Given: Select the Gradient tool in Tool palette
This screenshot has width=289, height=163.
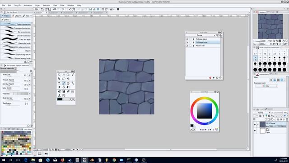Looking at the screenshot, I should tap(64, 91).
